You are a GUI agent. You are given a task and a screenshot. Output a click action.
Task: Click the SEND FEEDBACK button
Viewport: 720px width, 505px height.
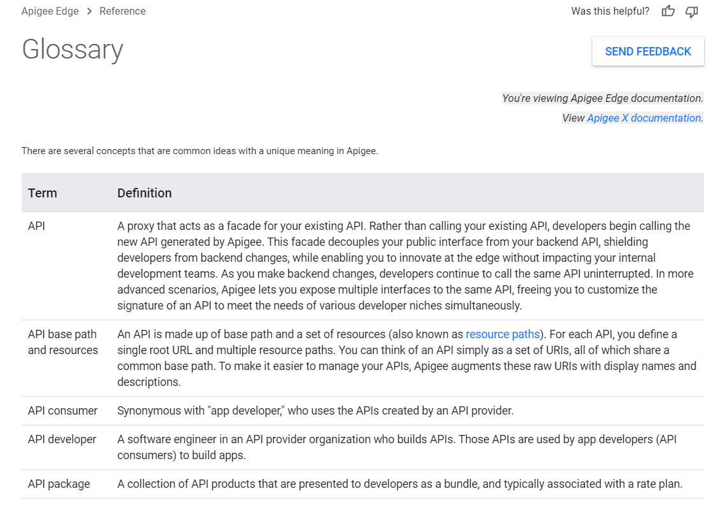(648, 52)
